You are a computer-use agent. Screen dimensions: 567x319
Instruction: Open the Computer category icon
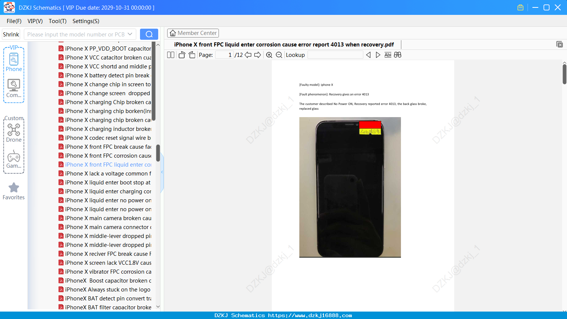click(14, 88)
